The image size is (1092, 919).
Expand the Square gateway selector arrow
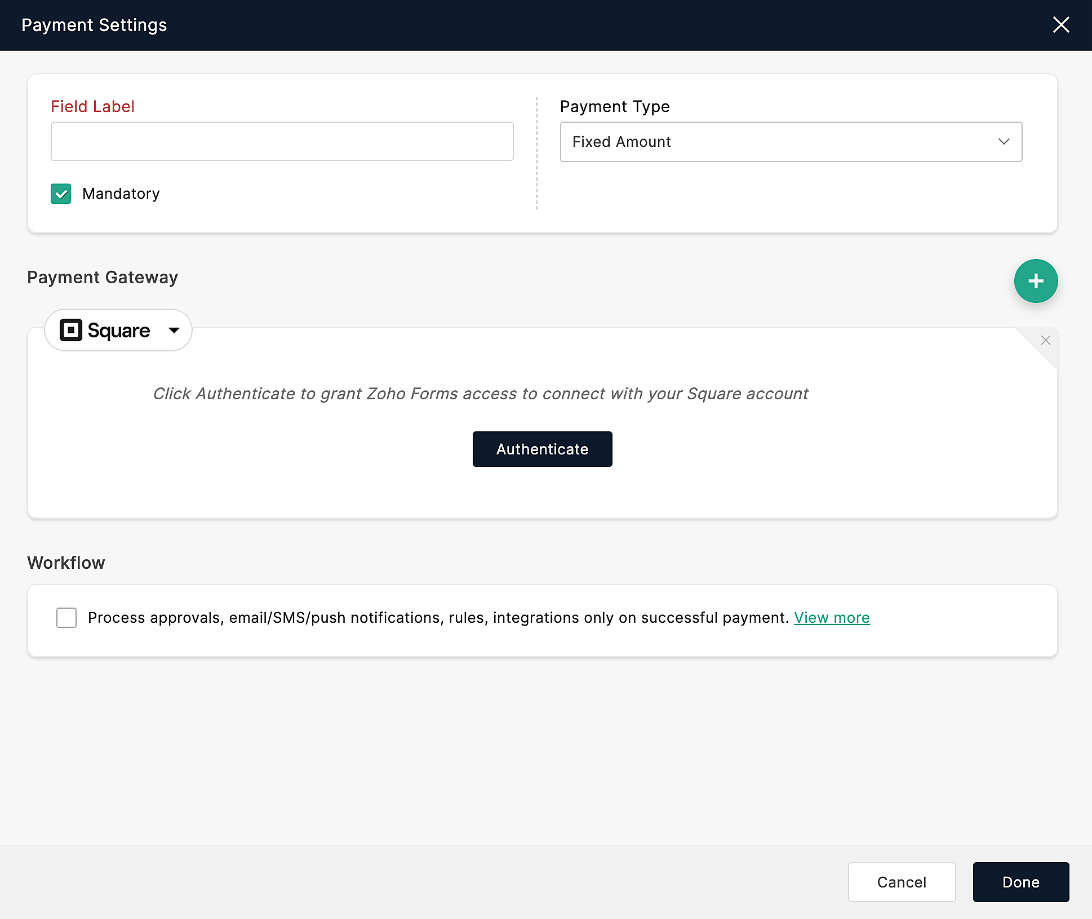pyautogui.click(x=174, y=331)
